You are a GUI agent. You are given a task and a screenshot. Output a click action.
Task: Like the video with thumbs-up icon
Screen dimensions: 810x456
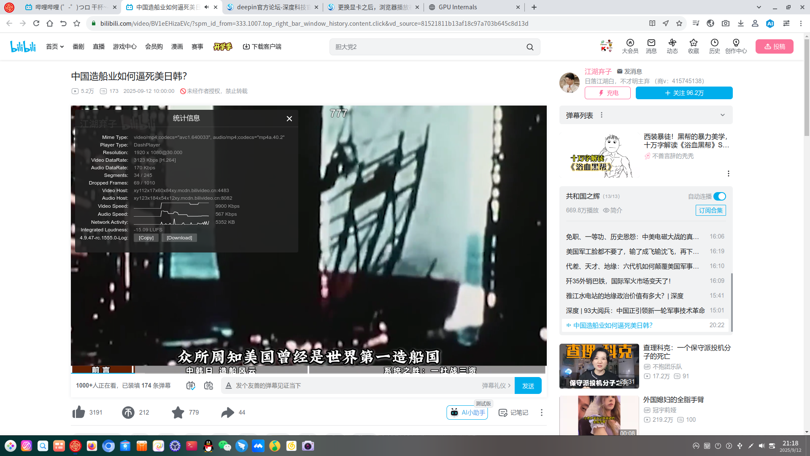(x=79, y=413)
